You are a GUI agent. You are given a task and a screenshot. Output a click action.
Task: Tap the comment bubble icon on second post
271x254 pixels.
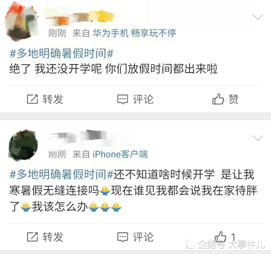click(x=123, y=237)
